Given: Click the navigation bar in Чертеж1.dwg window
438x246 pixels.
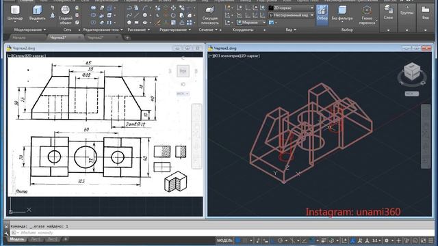Looking at the screenshot, I should point(426,137).
